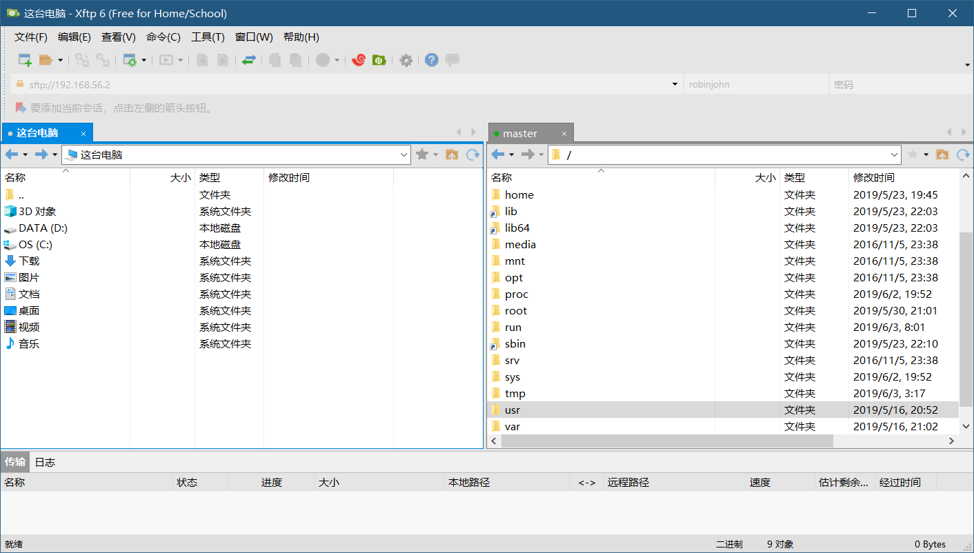Image resolution: width=974 pixels, height=553 pixels.
Task: Click the green-blue transfer arrows icon
Action: tap(248, 60)
